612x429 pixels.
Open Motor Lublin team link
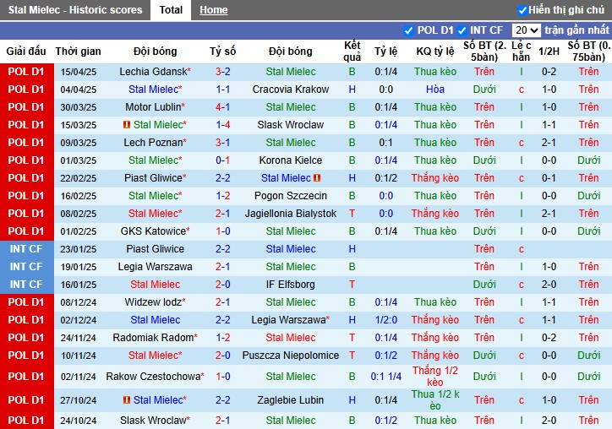point(155,107)
